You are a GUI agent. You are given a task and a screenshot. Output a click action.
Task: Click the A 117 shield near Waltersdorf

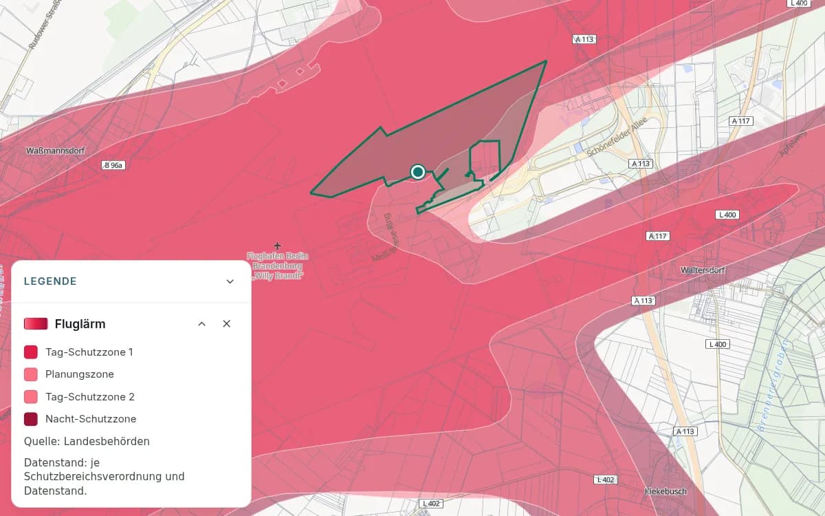tap(657, 236)
